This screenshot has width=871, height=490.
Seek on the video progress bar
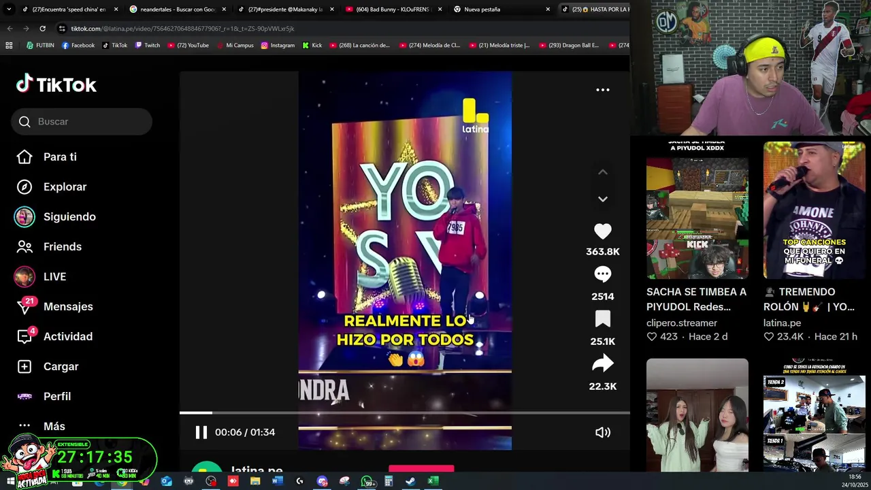coord(404,412)
